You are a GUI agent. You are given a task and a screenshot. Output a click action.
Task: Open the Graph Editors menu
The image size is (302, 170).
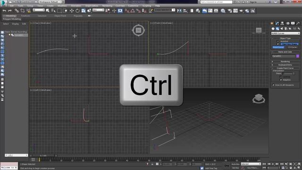[x=92, y=6]
